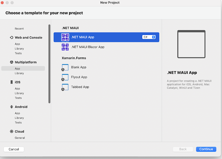Select Library under Multiplatform
The width and height of the screenshot is (222, 159).
point(19,73)
